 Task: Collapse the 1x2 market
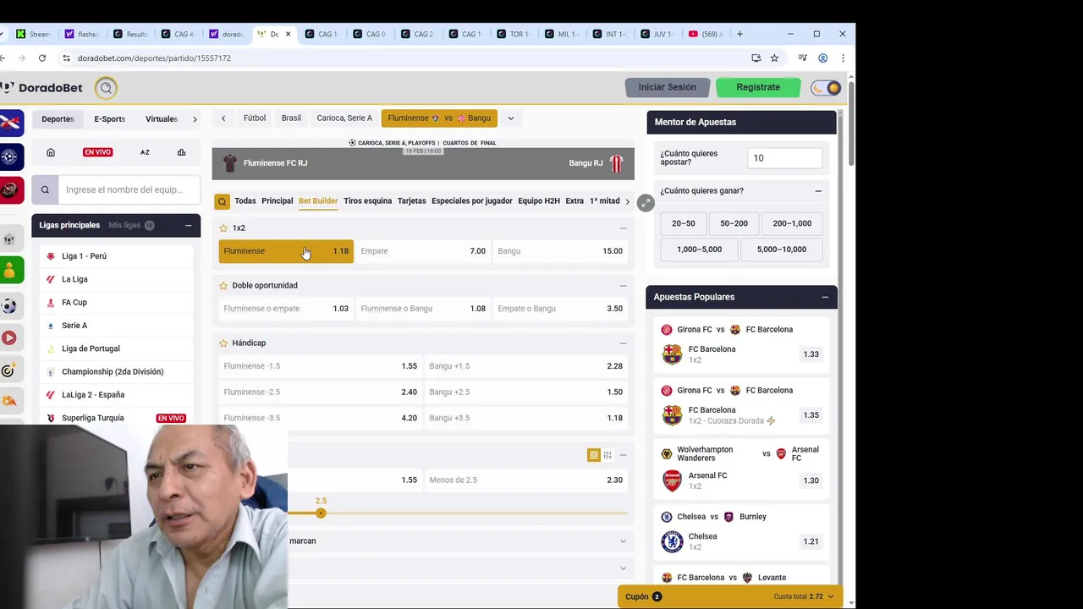pyautogui.click(x=623, y=228)
